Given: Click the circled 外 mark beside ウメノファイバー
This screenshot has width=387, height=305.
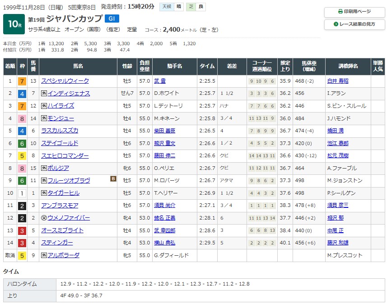Looking at the screenshot, I should point(44,218).
